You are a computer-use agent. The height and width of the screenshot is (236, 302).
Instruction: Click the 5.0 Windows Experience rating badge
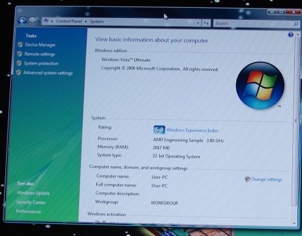click(159, 129)
